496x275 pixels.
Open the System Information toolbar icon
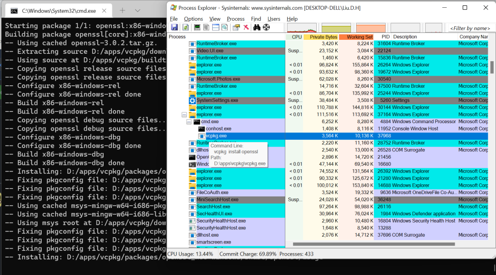[198, 28]
